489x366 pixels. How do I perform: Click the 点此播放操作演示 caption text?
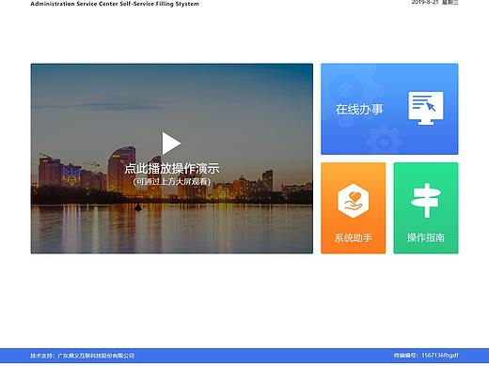(x=172, y=168)
